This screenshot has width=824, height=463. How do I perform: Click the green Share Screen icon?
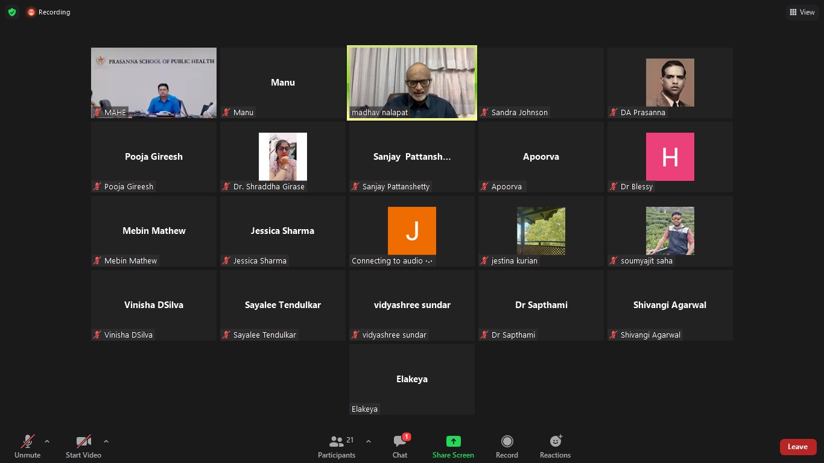coord(453,441)
